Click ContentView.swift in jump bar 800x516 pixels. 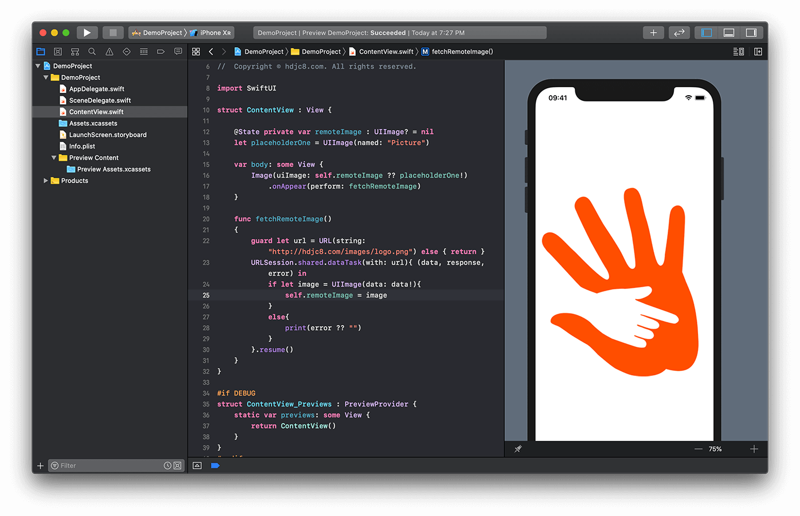[x=381, y=52]
